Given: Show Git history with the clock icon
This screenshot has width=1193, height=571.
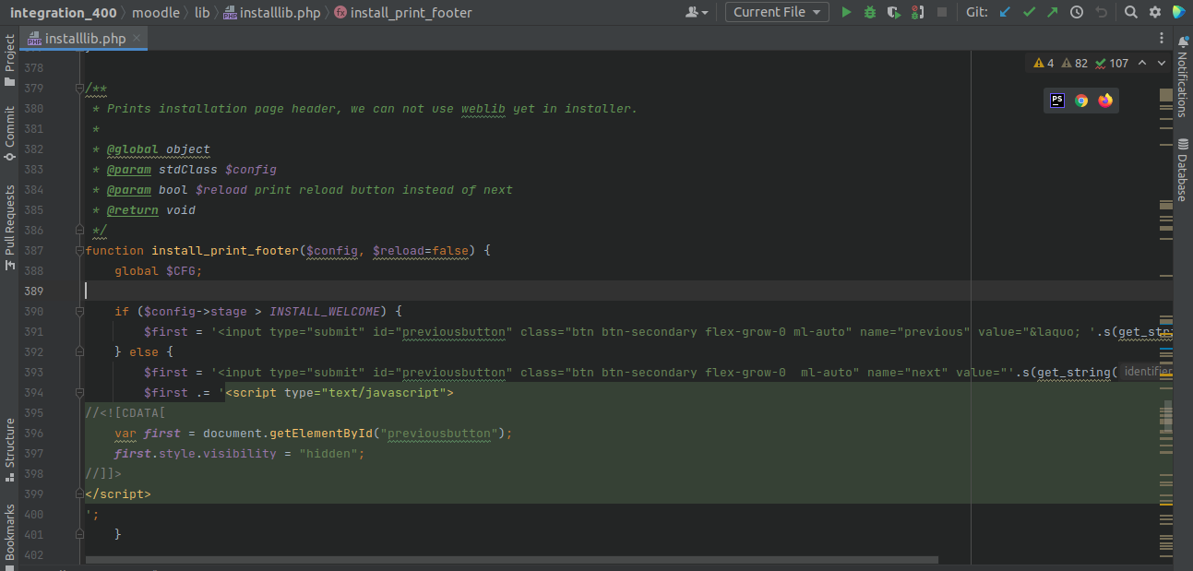Looking at the screenshot, I should 1077,12.
